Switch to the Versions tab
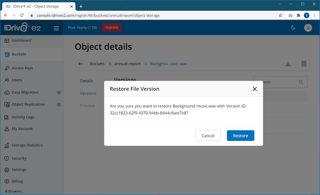The height and width of the screenshot is (195, 320). coord(88,93)
